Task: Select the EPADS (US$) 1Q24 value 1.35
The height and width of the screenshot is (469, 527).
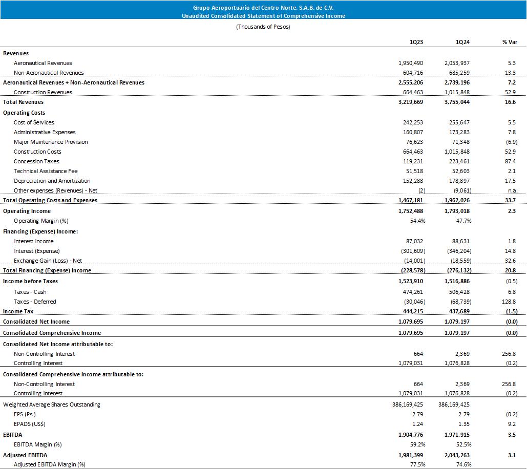Action: [463, 424]
